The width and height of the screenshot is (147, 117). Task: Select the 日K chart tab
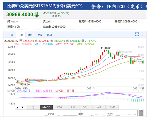click(x=21, y=35)
